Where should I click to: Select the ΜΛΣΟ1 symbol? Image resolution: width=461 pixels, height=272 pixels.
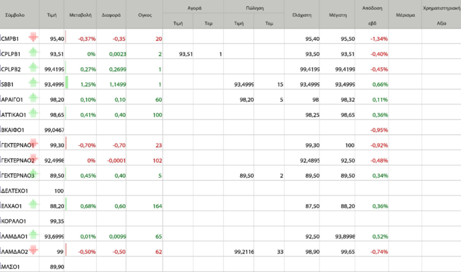tap(10, 267)
